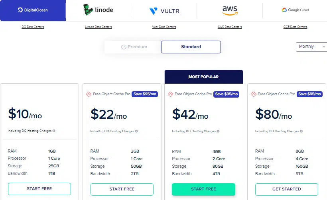Choose the Vultr provider tab

pyautogui.click(x=164, y=10)
